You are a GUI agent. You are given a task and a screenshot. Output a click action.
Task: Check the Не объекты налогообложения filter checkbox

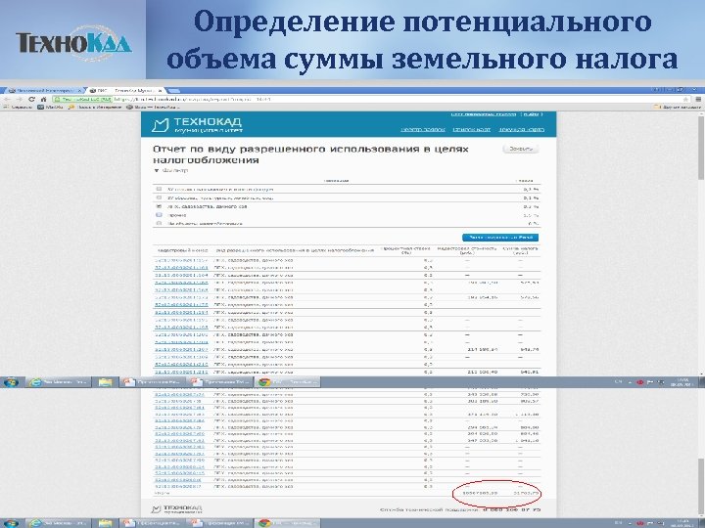pos(159,223)
